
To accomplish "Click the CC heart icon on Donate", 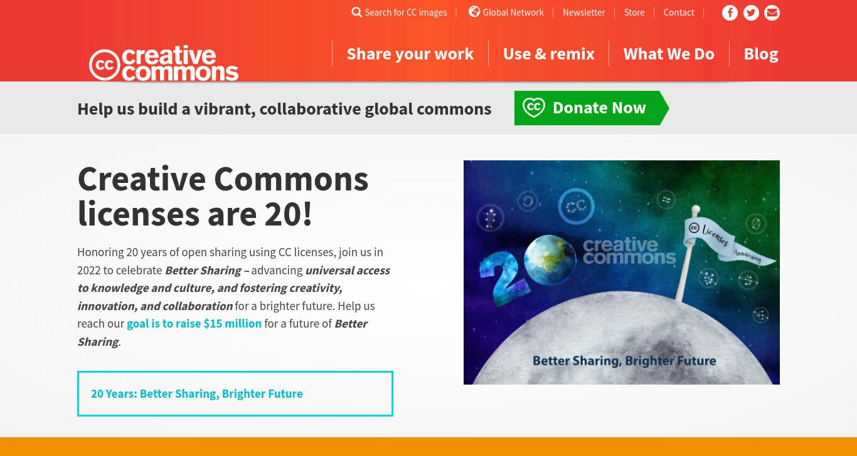I will pos(534,108).
